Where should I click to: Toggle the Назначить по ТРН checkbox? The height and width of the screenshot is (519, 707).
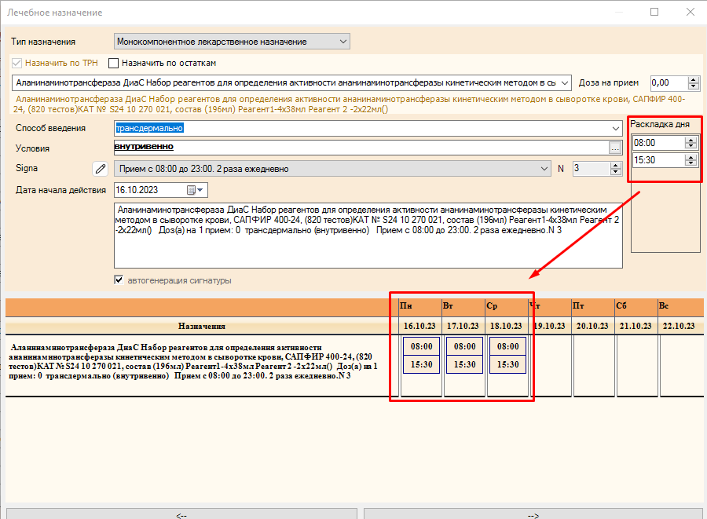(x=16, y=63)
